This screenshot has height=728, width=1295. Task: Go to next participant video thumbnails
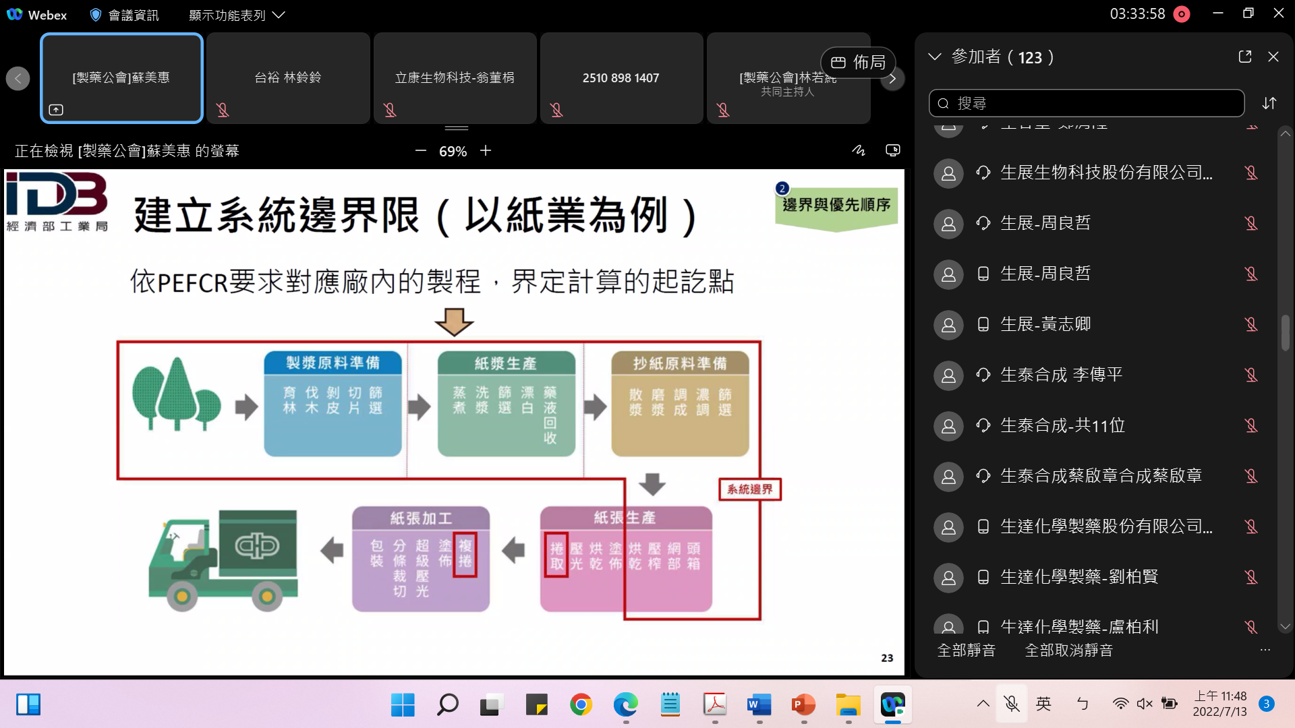click(892, 79)
